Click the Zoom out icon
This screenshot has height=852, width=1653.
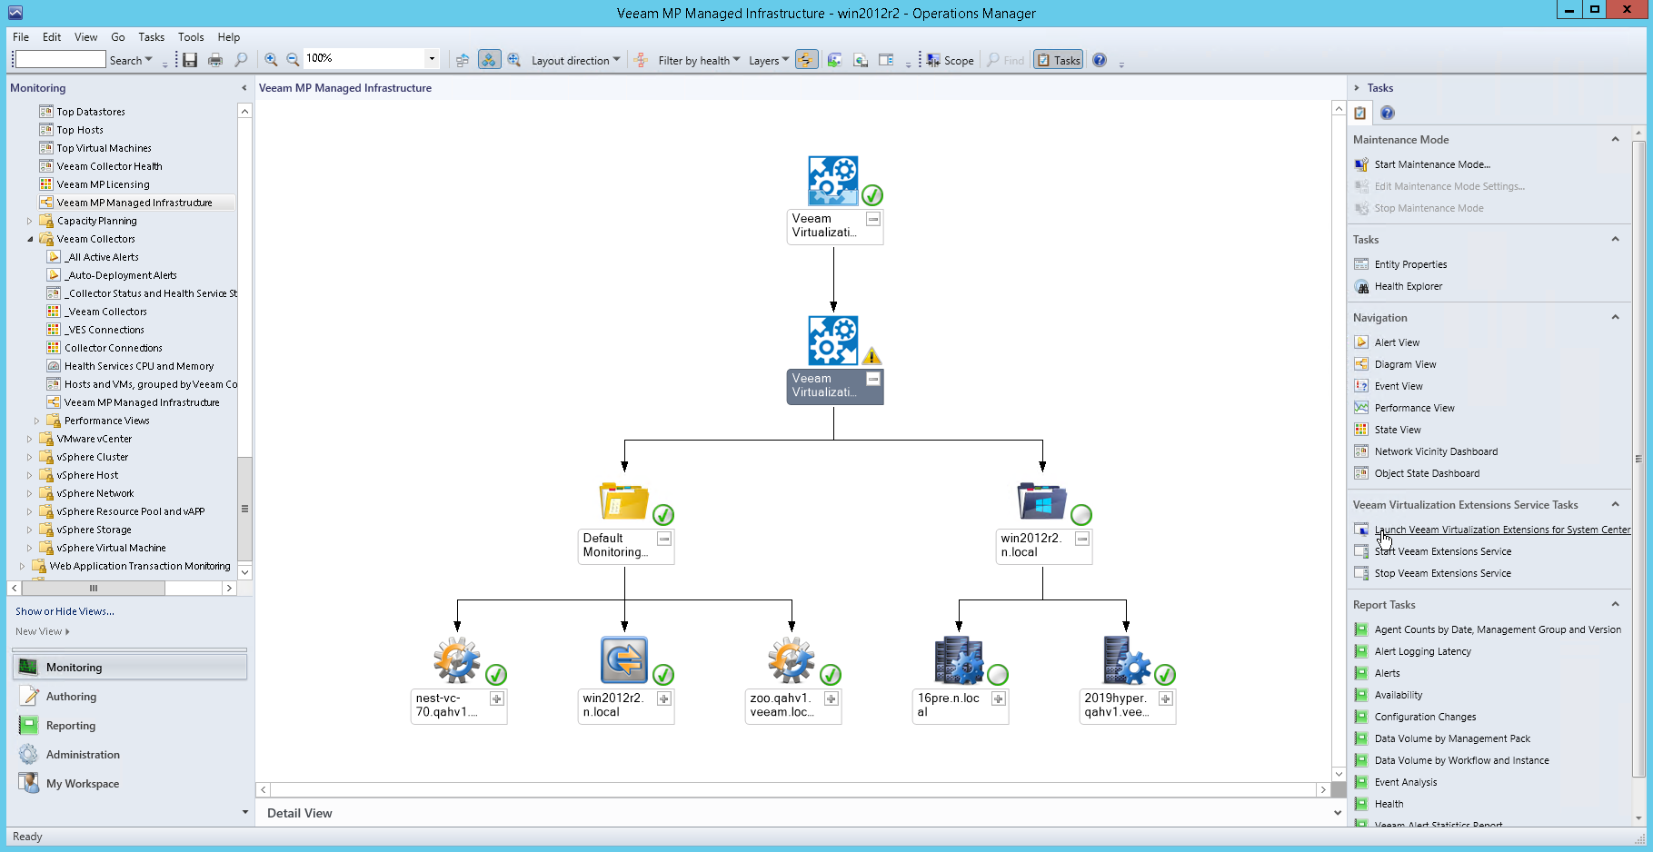coord(293,59)
